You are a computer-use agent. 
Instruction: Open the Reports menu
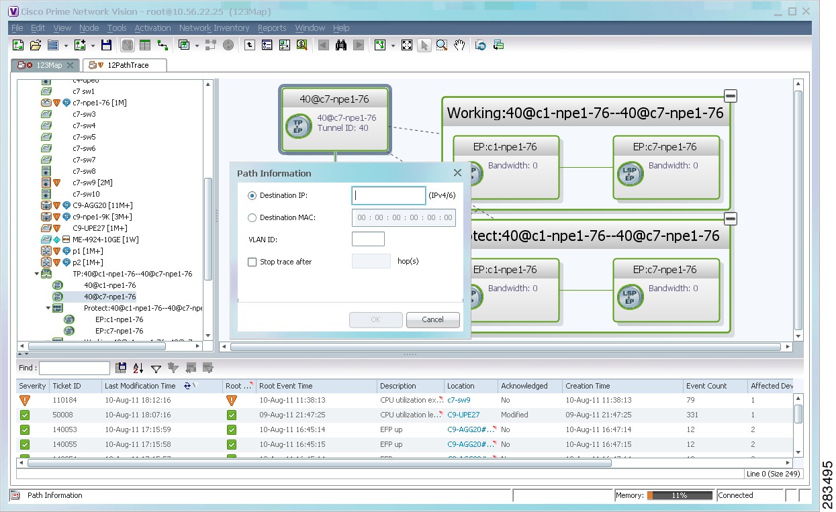click(272, 28)
